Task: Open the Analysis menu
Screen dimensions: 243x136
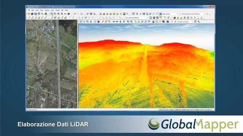Action: coord(47,10)
